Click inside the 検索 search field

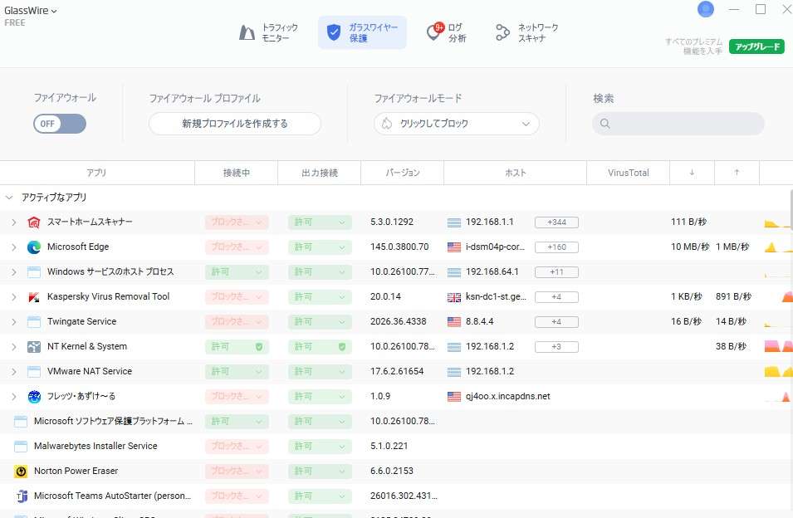point(678,123)
